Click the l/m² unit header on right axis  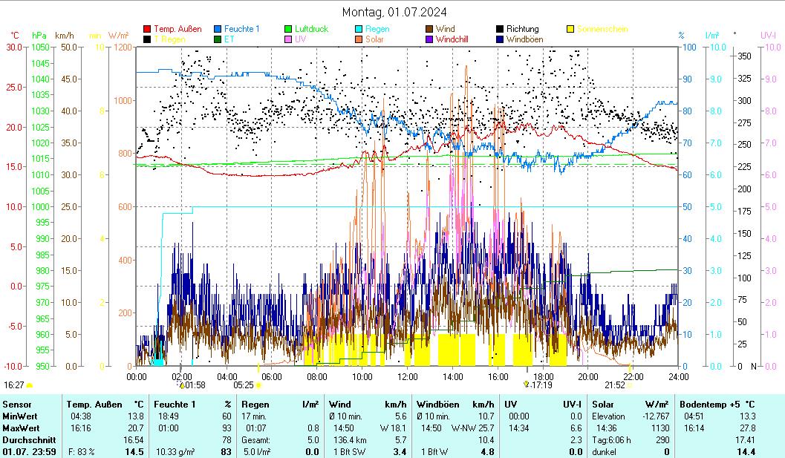tap(712, 36)
